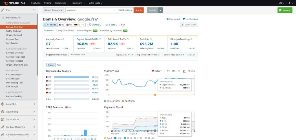Screen dimensions: 296x140
Task: Toggle 11-20 keywords checkbox
Action: click(125, 138)
